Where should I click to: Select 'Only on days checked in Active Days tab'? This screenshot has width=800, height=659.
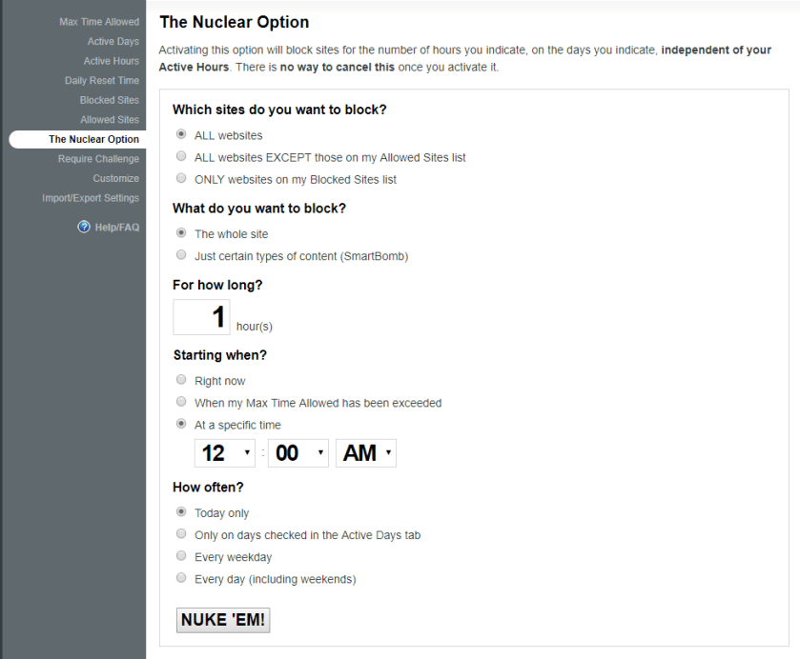click(181, 535)
